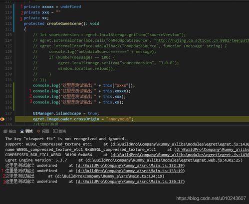The width and height of the screenshot is (249, 204).
Task: Click line number 137 in the gutter
Action: click(x=8, y=113)
